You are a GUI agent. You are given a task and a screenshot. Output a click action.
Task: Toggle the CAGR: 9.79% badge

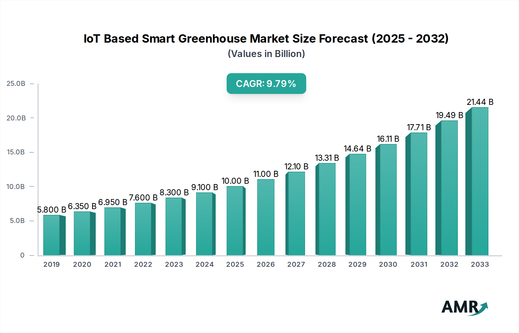click(x=266, y=84)
